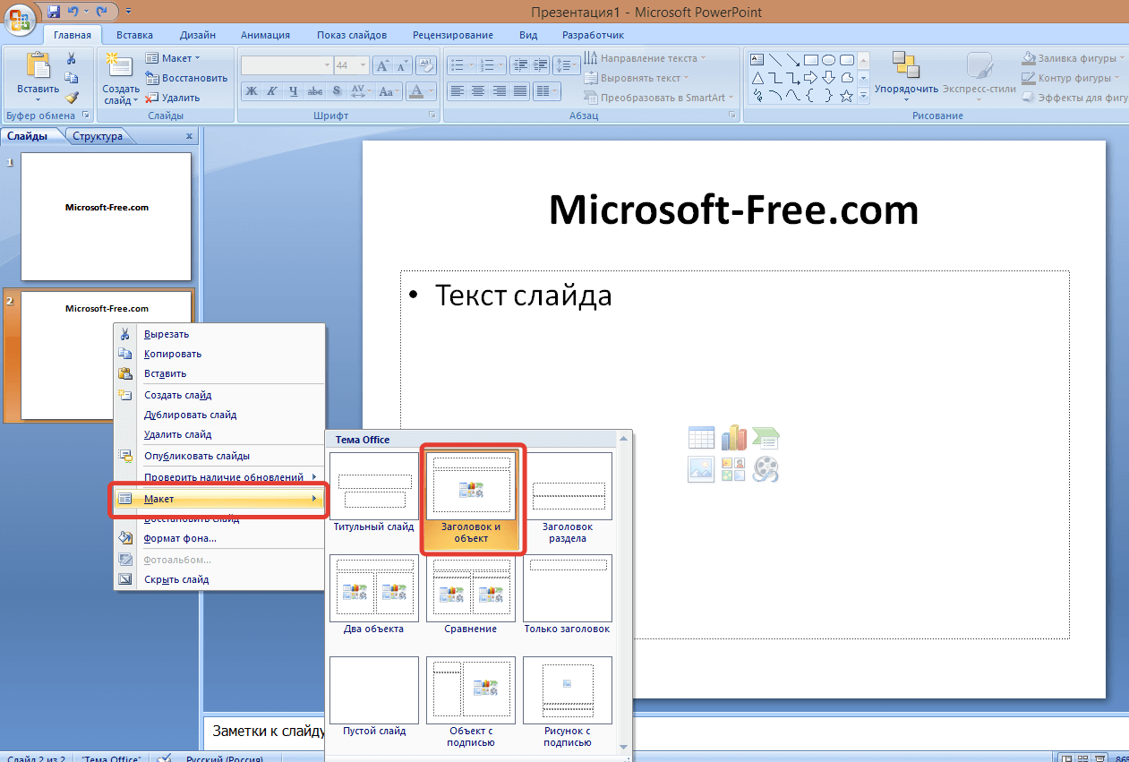The height and width of the screenshot is (762, 1129).
Task: Toggle strikethrough abc formatting
Action: pos(314,90)
